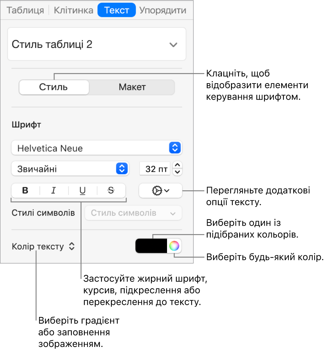Open the Helvetica Neue font dropdown
This screenshot has height=352, width=328.
tap(97, 148)
